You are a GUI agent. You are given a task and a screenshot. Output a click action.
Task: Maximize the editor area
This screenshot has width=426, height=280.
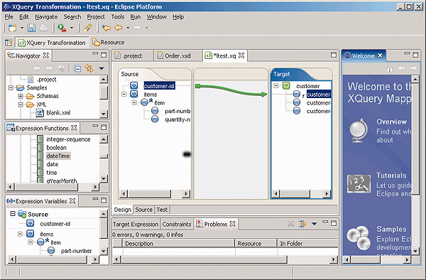334,55
